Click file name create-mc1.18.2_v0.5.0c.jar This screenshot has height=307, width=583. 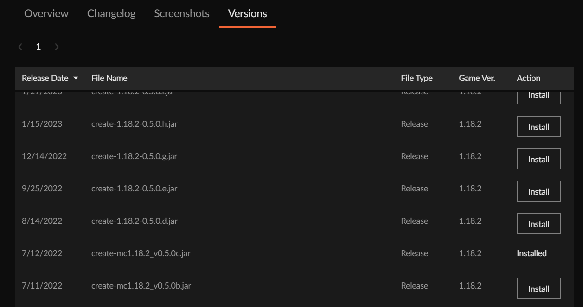click(141, 253)
